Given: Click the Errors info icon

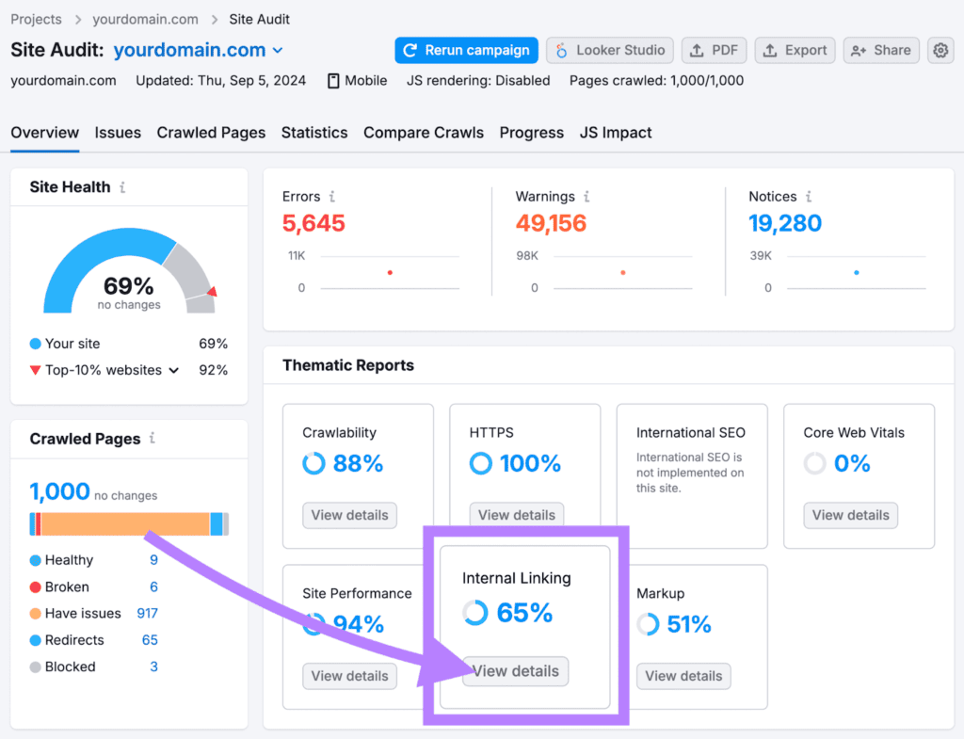Looking at the screenshot, I should (x=332, y=197).
